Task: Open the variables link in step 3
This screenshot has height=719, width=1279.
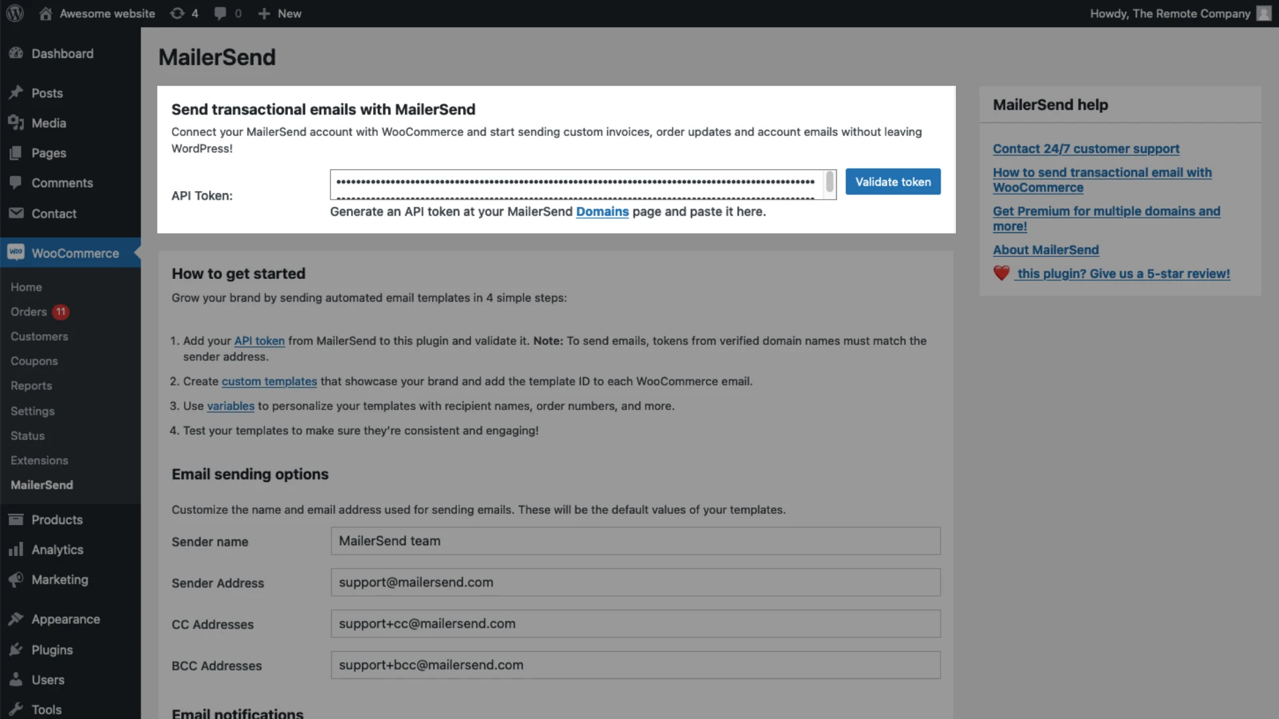Action: pos(230,405)
